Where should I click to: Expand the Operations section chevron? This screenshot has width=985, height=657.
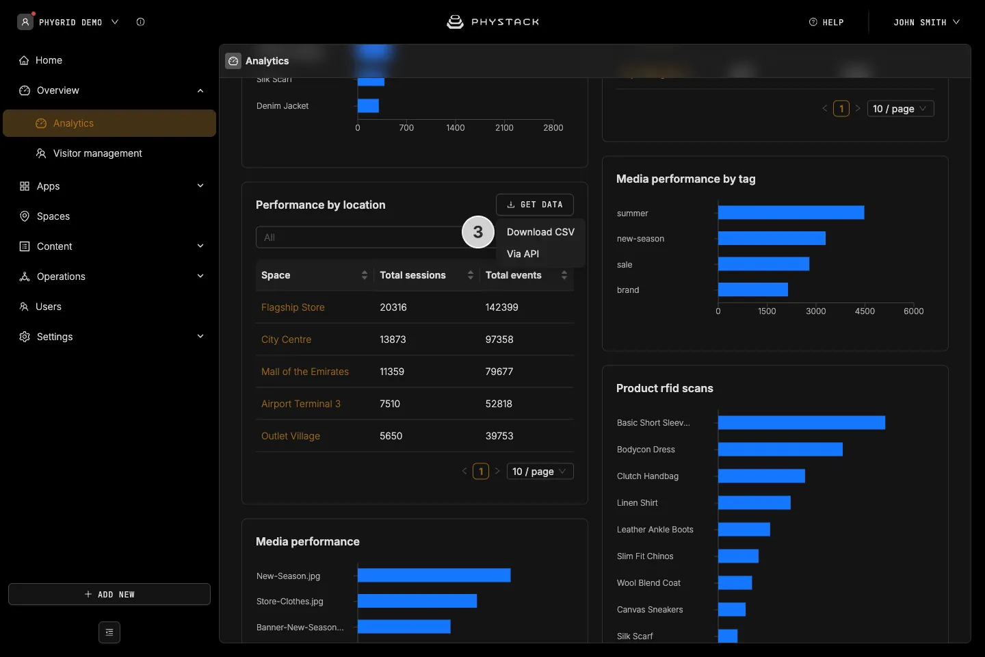click(x=200, y=276)
